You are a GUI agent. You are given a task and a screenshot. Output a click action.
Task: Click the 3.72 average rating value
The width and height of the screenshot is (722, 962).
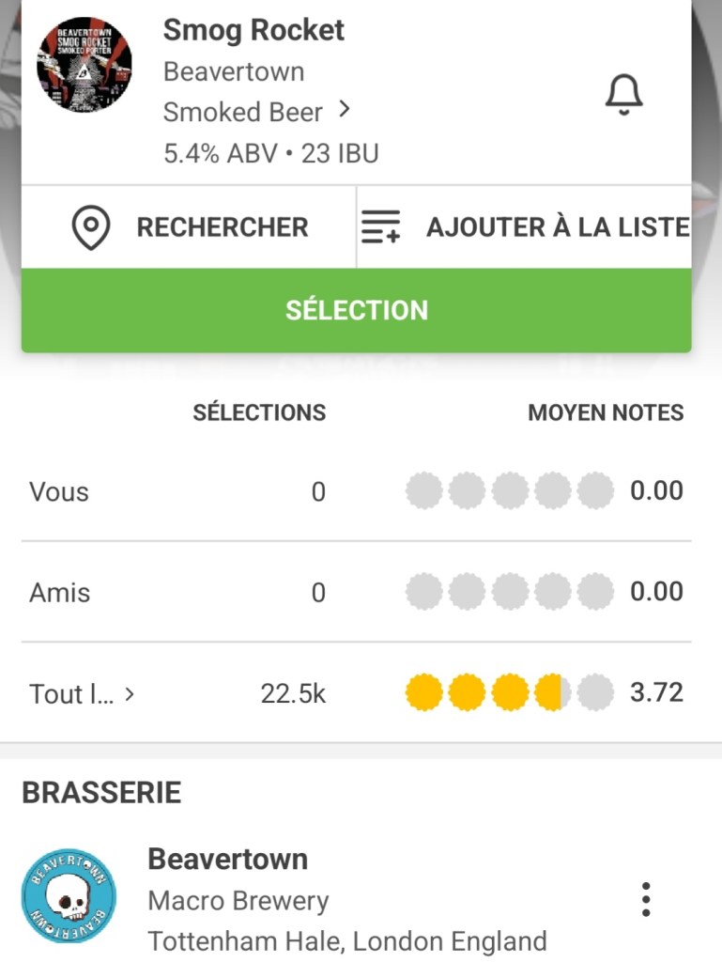pos(656,693)
